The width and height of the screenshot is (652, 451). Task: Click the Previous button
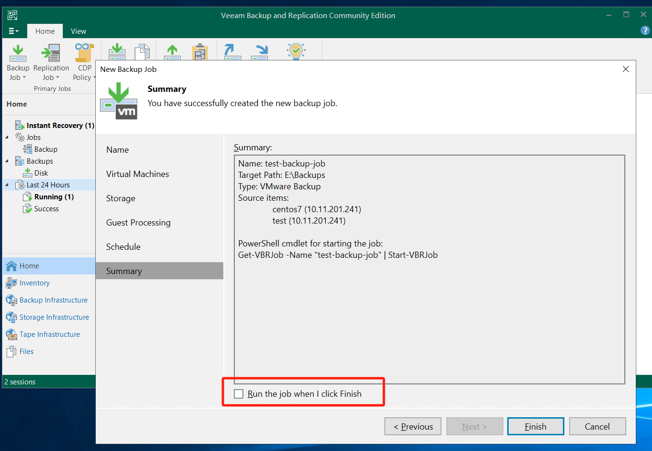(413, 426)
